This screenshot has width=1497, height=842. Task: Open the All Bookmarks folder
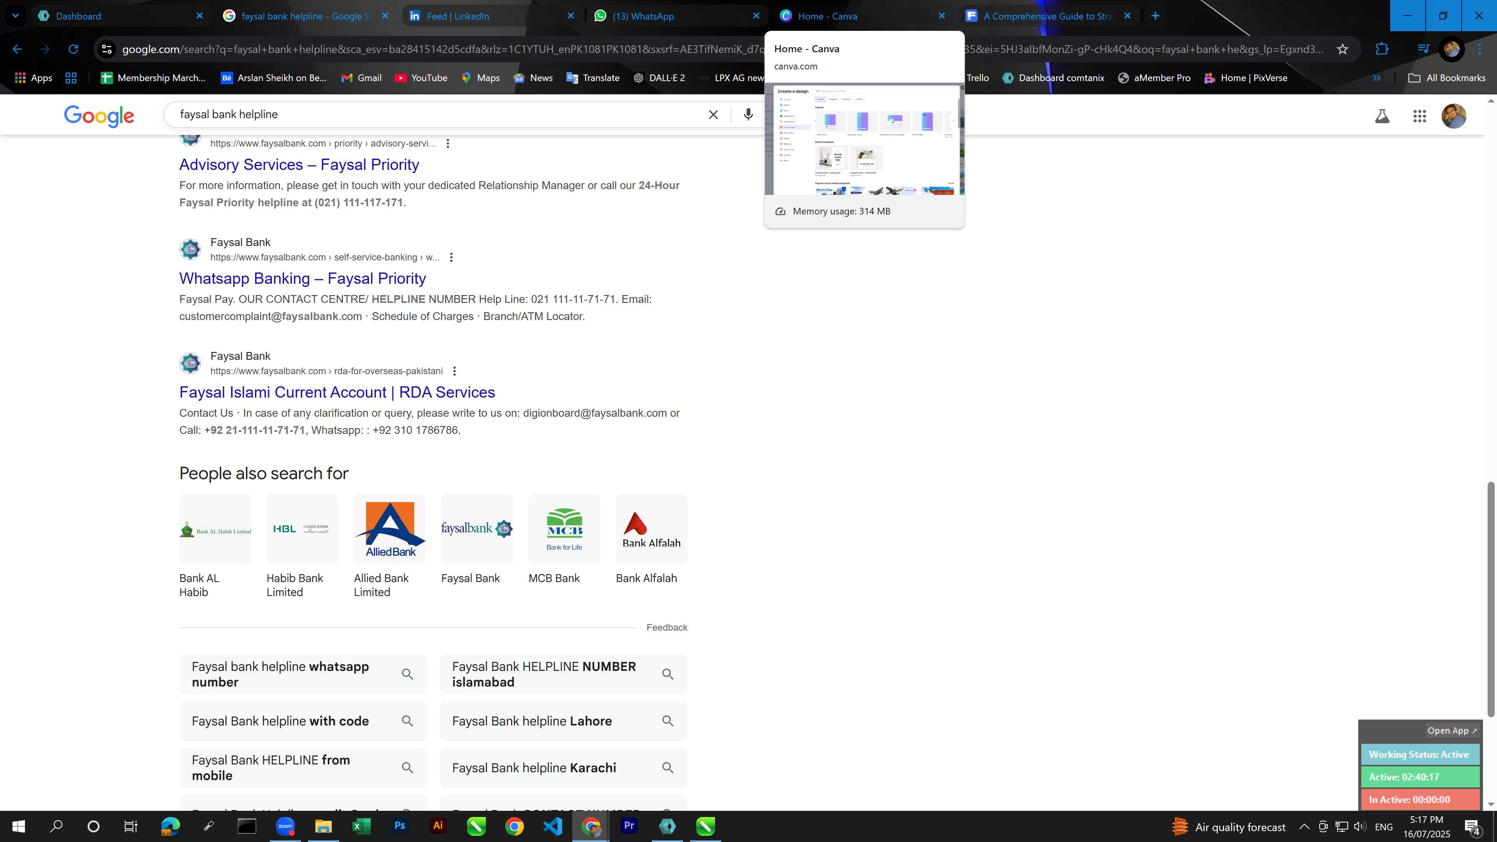tap(1446, 78)
